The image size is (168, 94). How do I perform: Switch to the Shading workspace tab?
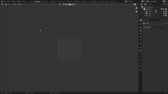69,2
